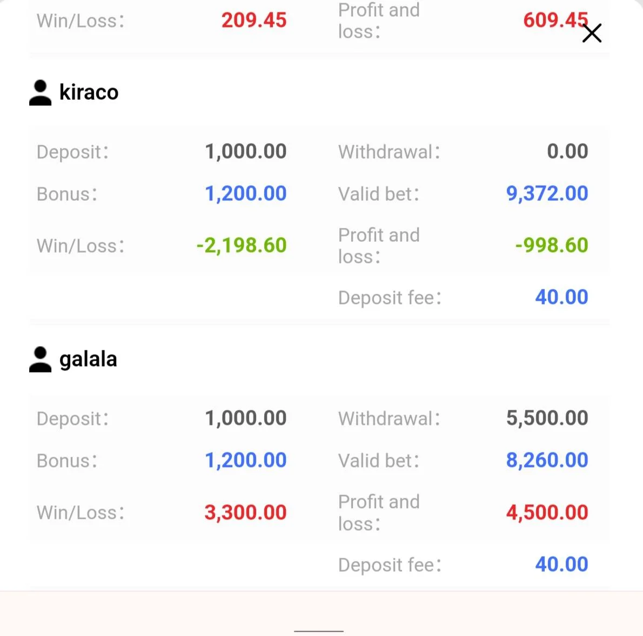Tap kiraco's Win/Loss value -2,198.60
Viewport: 643px width, 636px height.
pyautogui.click(x=242, y=246)
